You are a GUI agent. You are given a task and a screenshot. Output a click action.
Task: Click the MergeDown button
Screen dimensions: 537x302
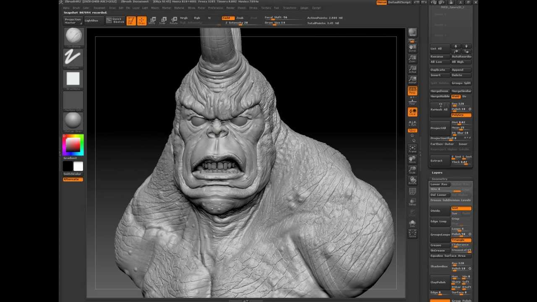[440, 91]
